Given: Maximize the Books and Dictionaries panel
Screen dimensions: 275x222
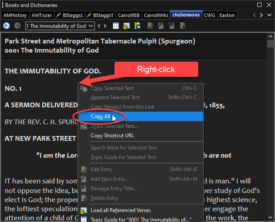Looking at the screenshot, I should click(259, 5).
